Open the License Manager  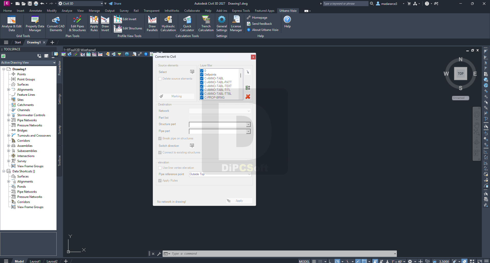(x=236, y=23)
